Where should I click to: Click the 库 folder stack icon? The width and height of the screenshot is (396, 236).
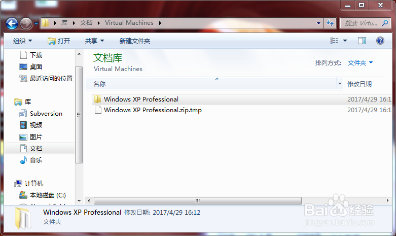point(18,102)
